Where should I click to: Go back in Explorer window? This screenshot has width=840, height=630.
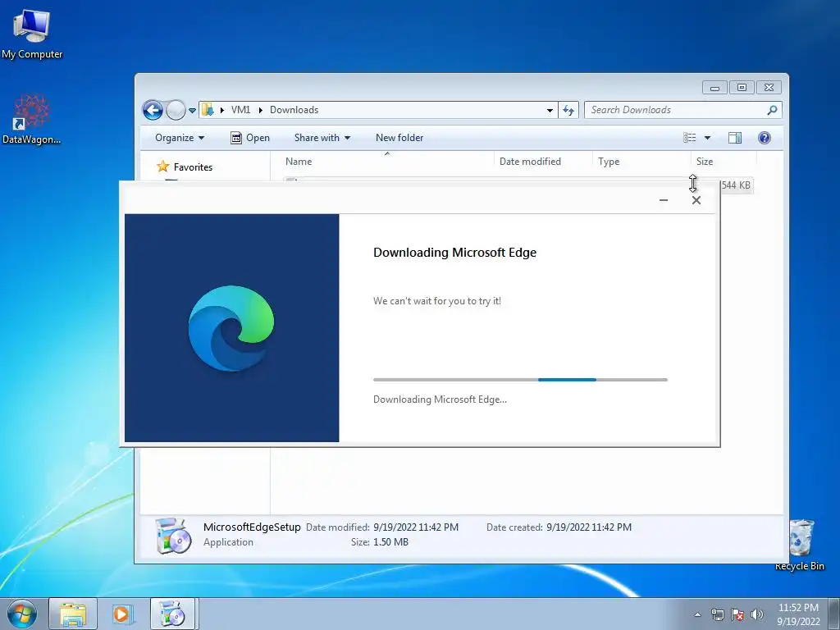coord(153,111)
